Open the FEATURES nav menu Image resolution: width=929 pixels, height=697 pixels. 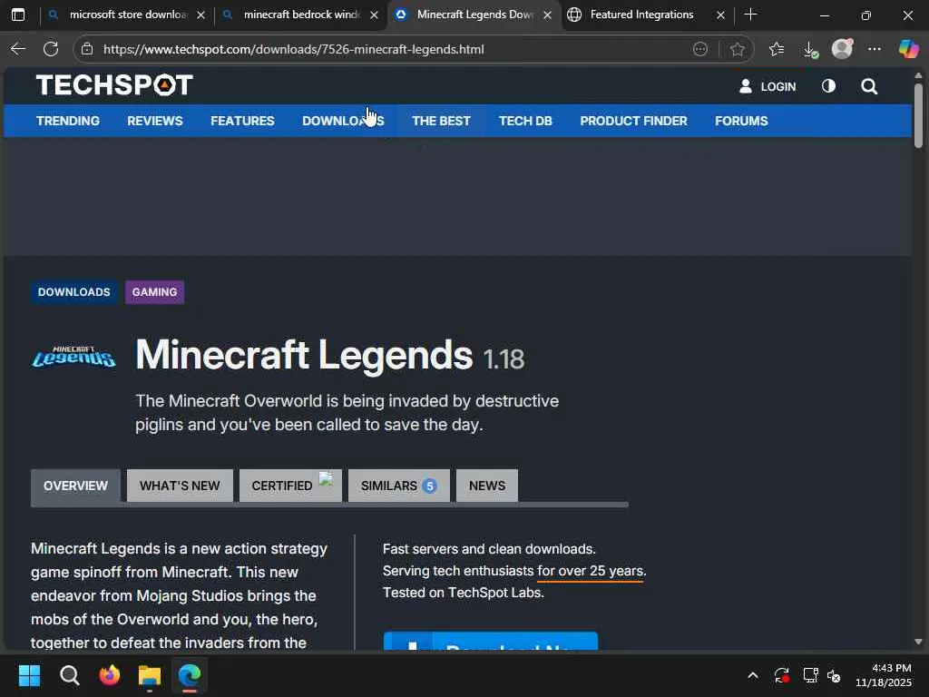tap(242, 121)
